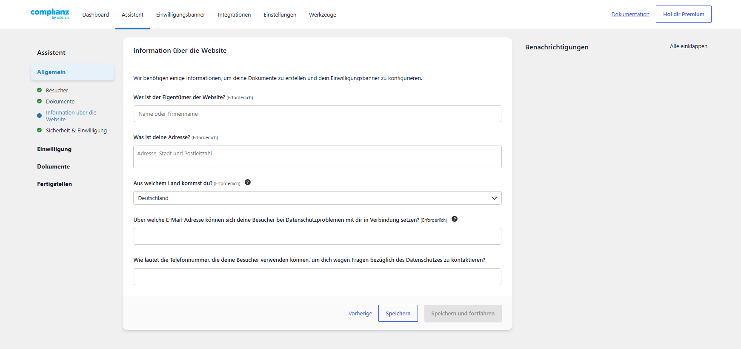Collapse all notifications with Alle einklappen
The height and width of the screenshot is (349, 741).
click(689, 46)
